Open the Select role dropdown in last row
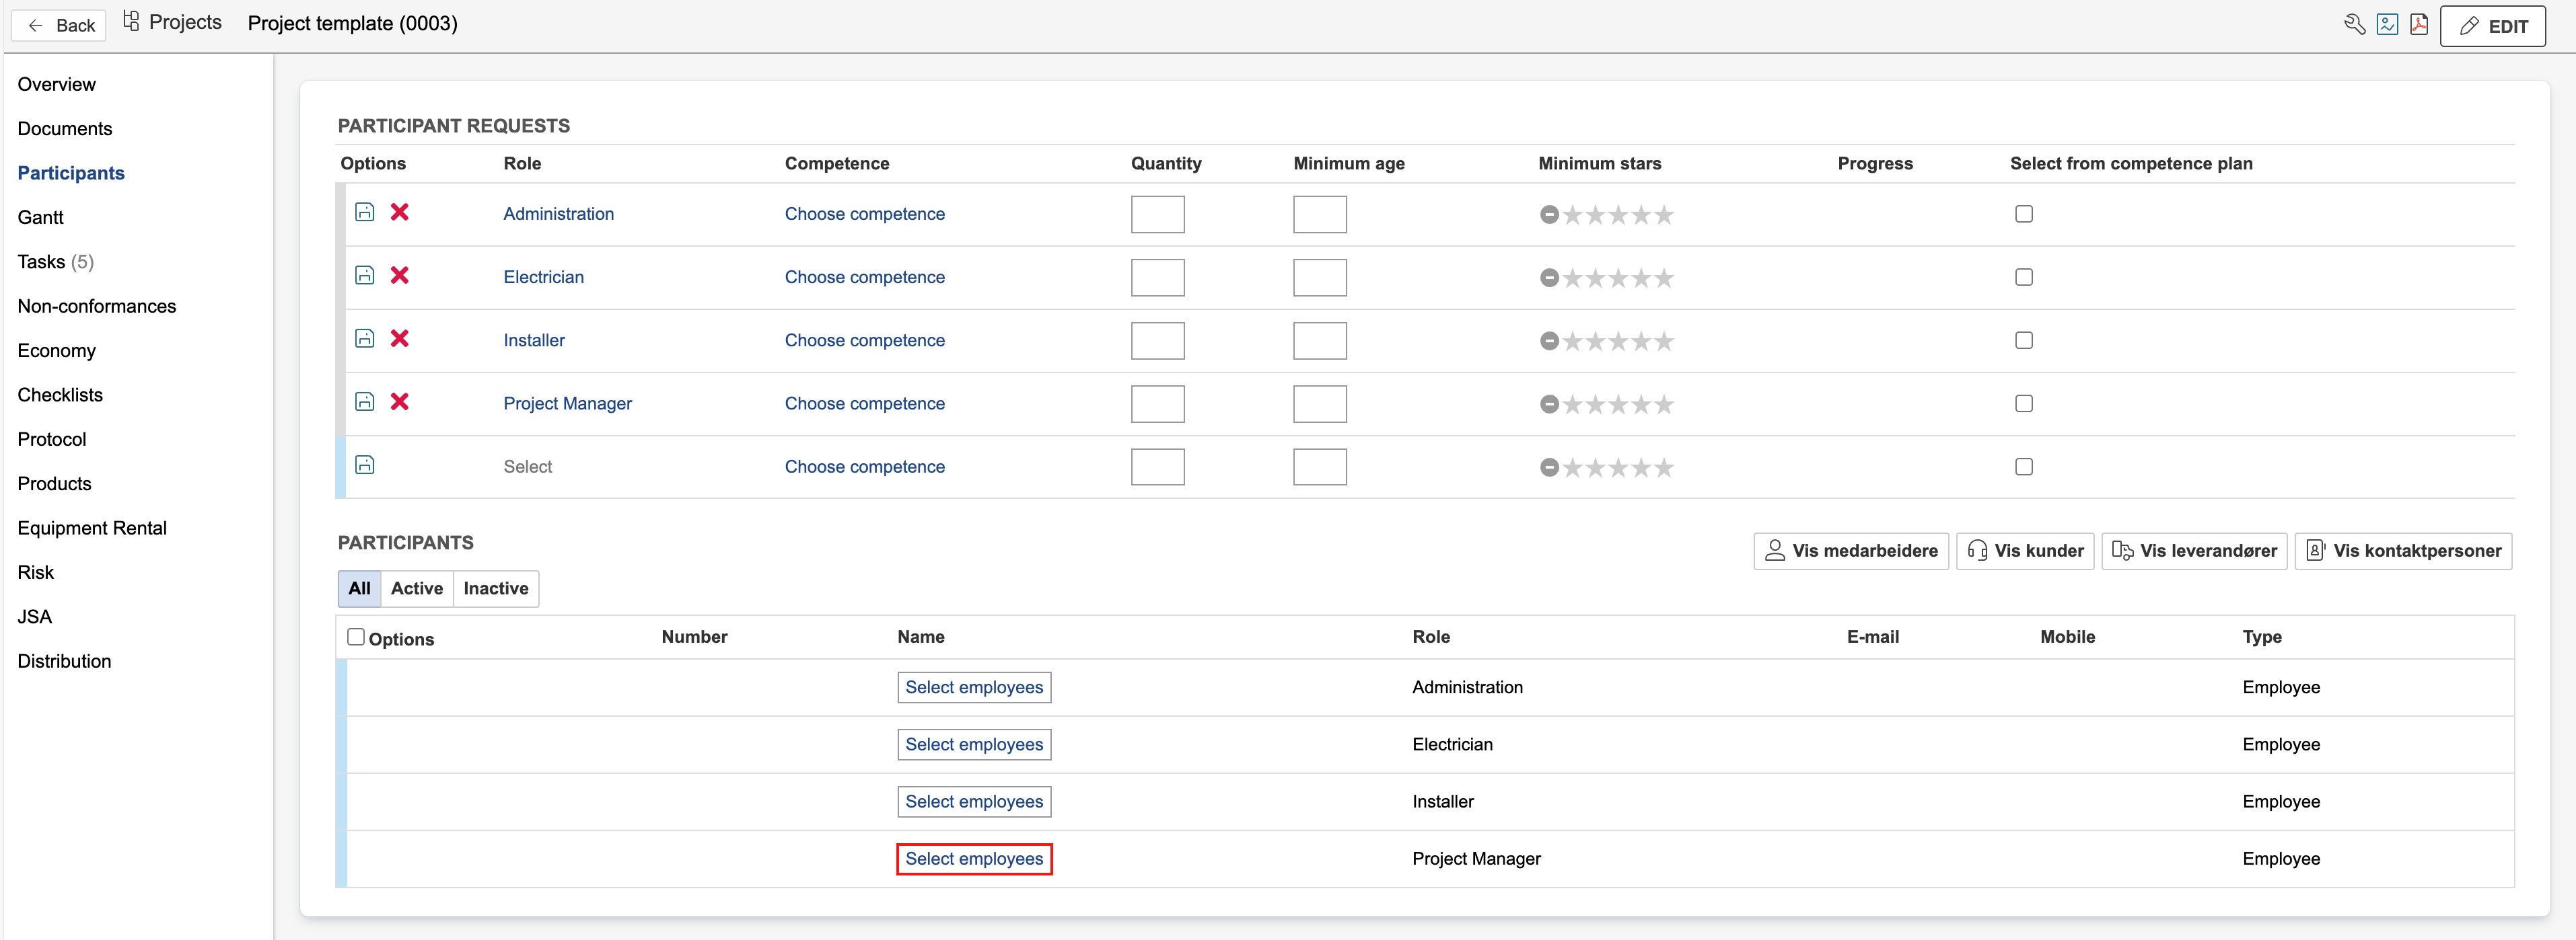The image size is (2576, 940). 527,467
